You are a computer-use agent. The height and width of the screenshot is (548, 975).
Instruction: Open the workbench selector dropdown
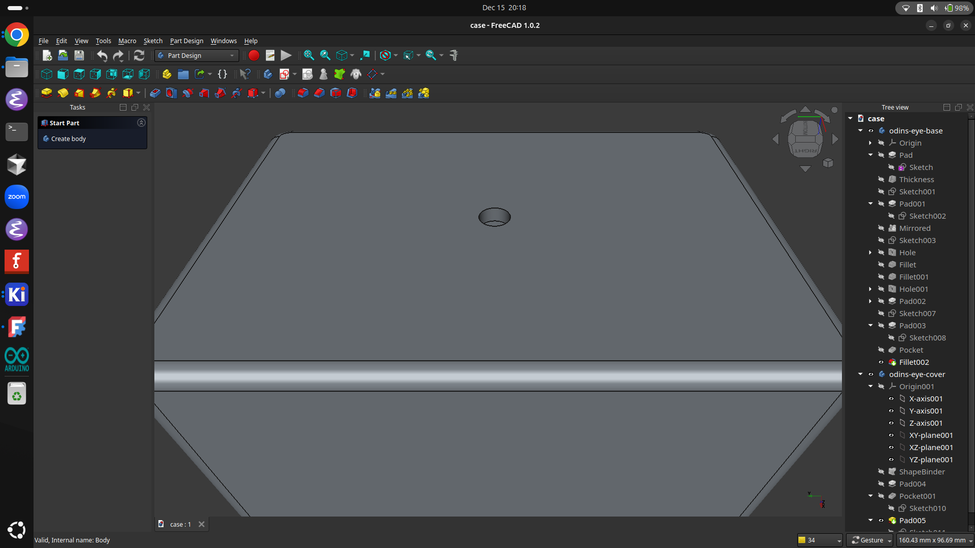coord(231,55)
